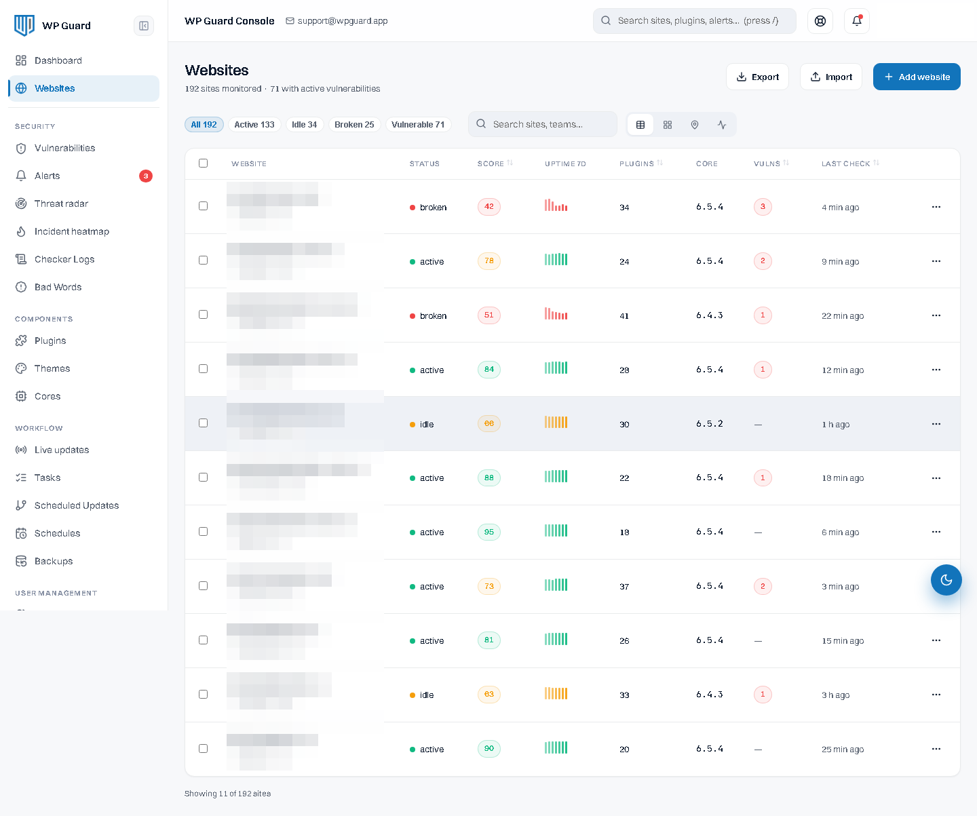Select the active site with score 78
This screenshot has width=977, height=816.
(203, 260)
